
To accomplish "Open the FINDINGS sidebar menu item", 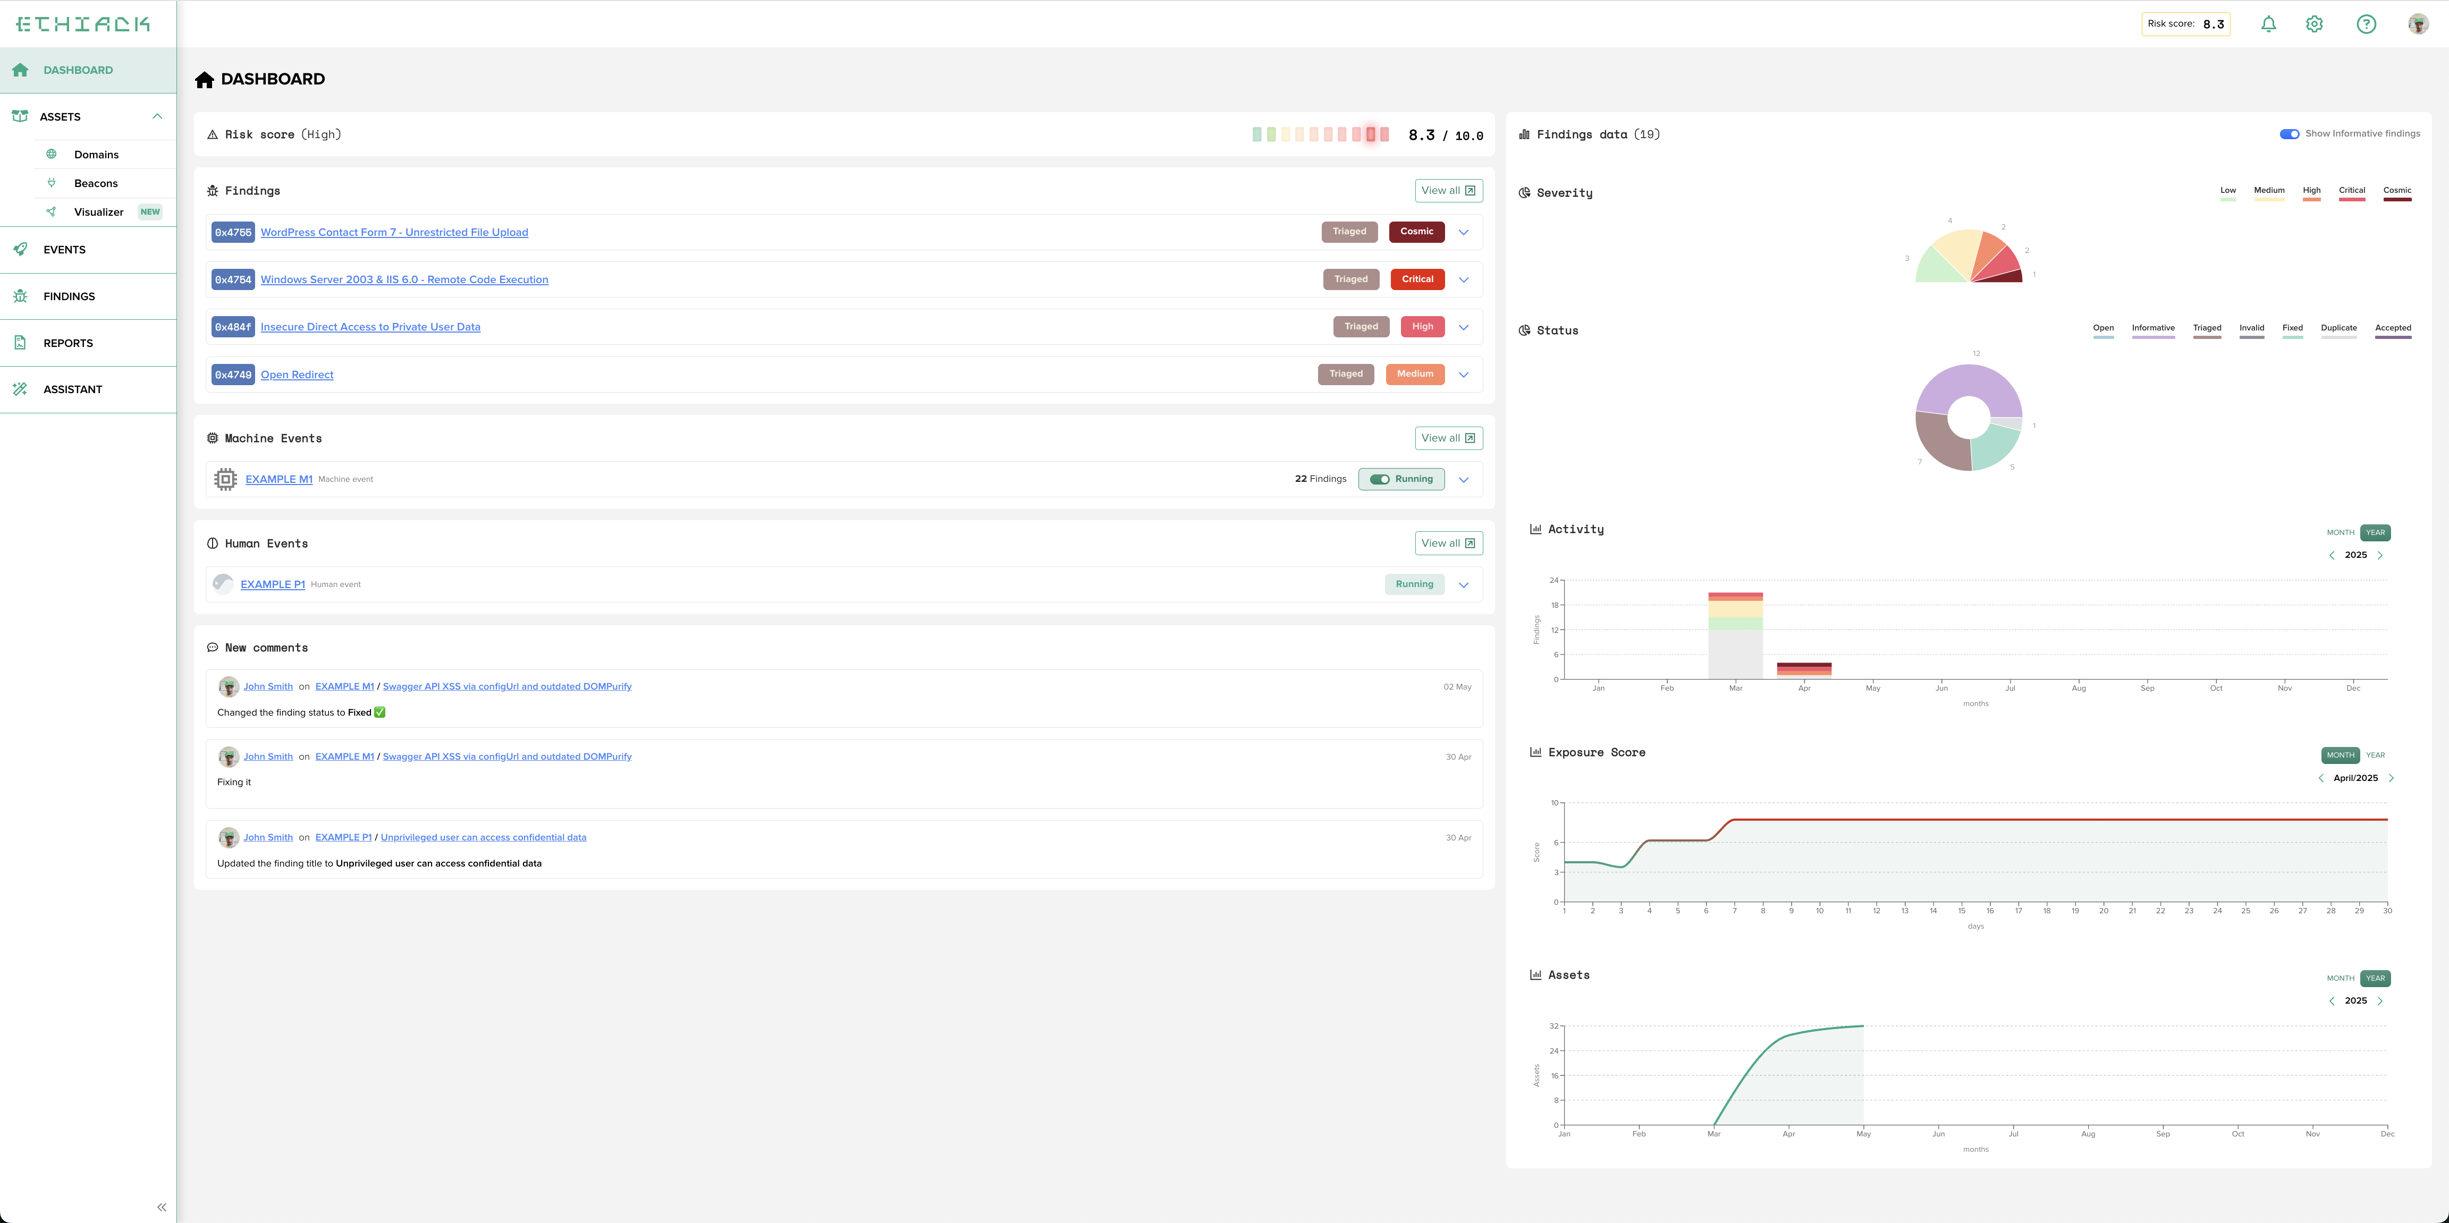I will (69, 296).
